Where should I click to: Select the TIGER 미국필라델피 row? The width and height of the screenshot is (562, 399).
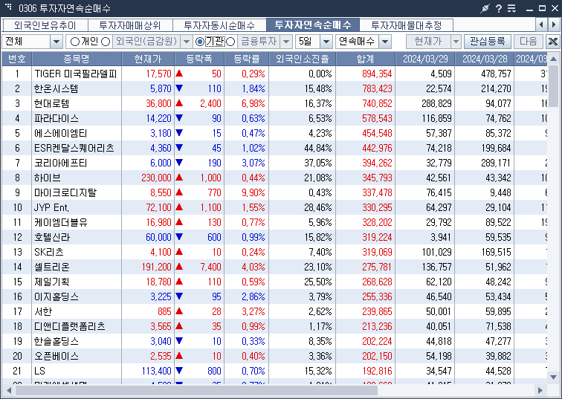(x=274, y=74)
